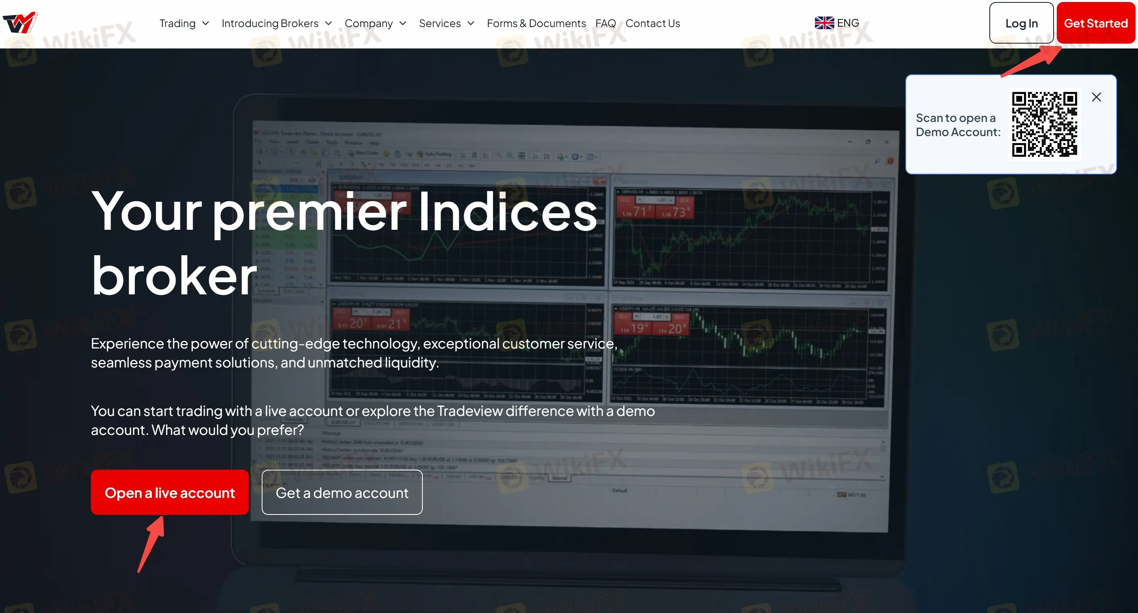
Task: Click the Forms and Documents menu item
Action: click(x=536, y=23)
